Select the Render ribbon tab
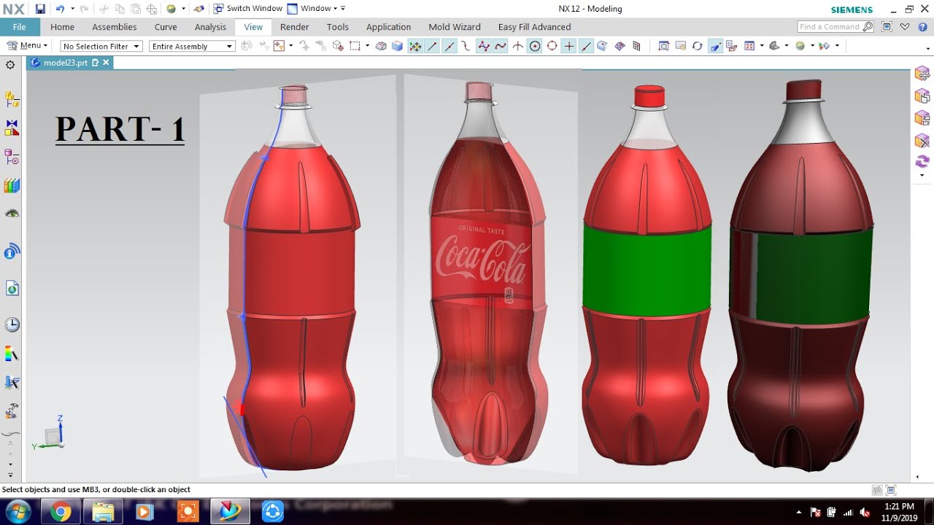The width and height of the screenshot is (934, 525). pyautogui.click(x=294, y=27)
